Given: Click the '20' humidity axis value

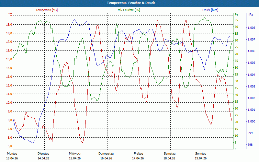Looking at the screenshot, I should pyautogui.click(x=236, y=122).
